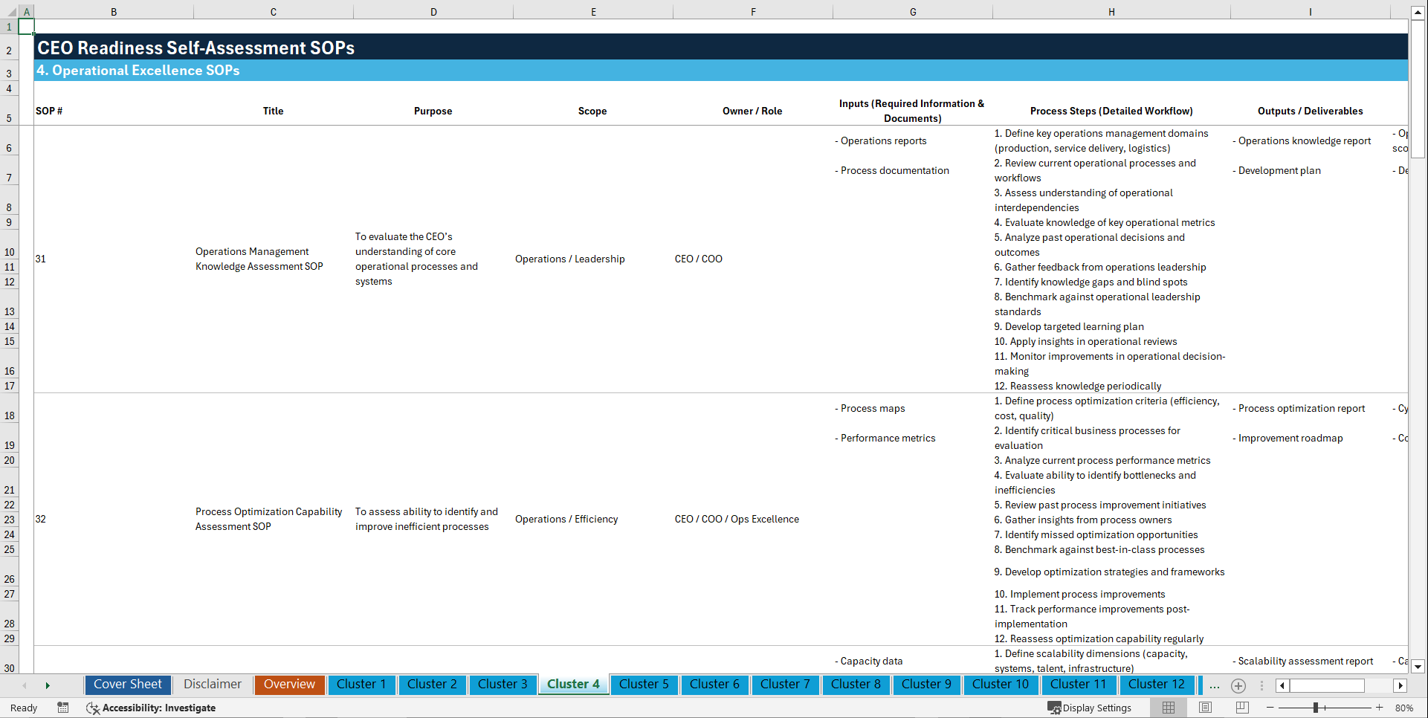Open full sheet list via ellipsis icon
The height and width of the screenshot is (718, 1428).
click(x=1215, y=685)
